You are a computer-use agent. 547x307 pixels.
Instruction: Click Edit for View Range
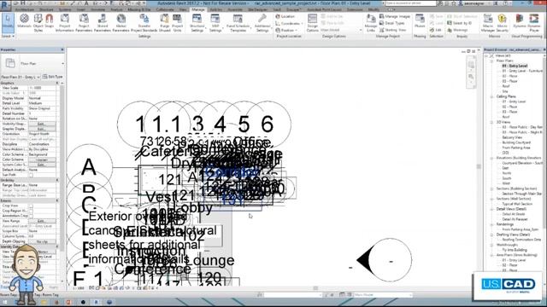[41, 221]
